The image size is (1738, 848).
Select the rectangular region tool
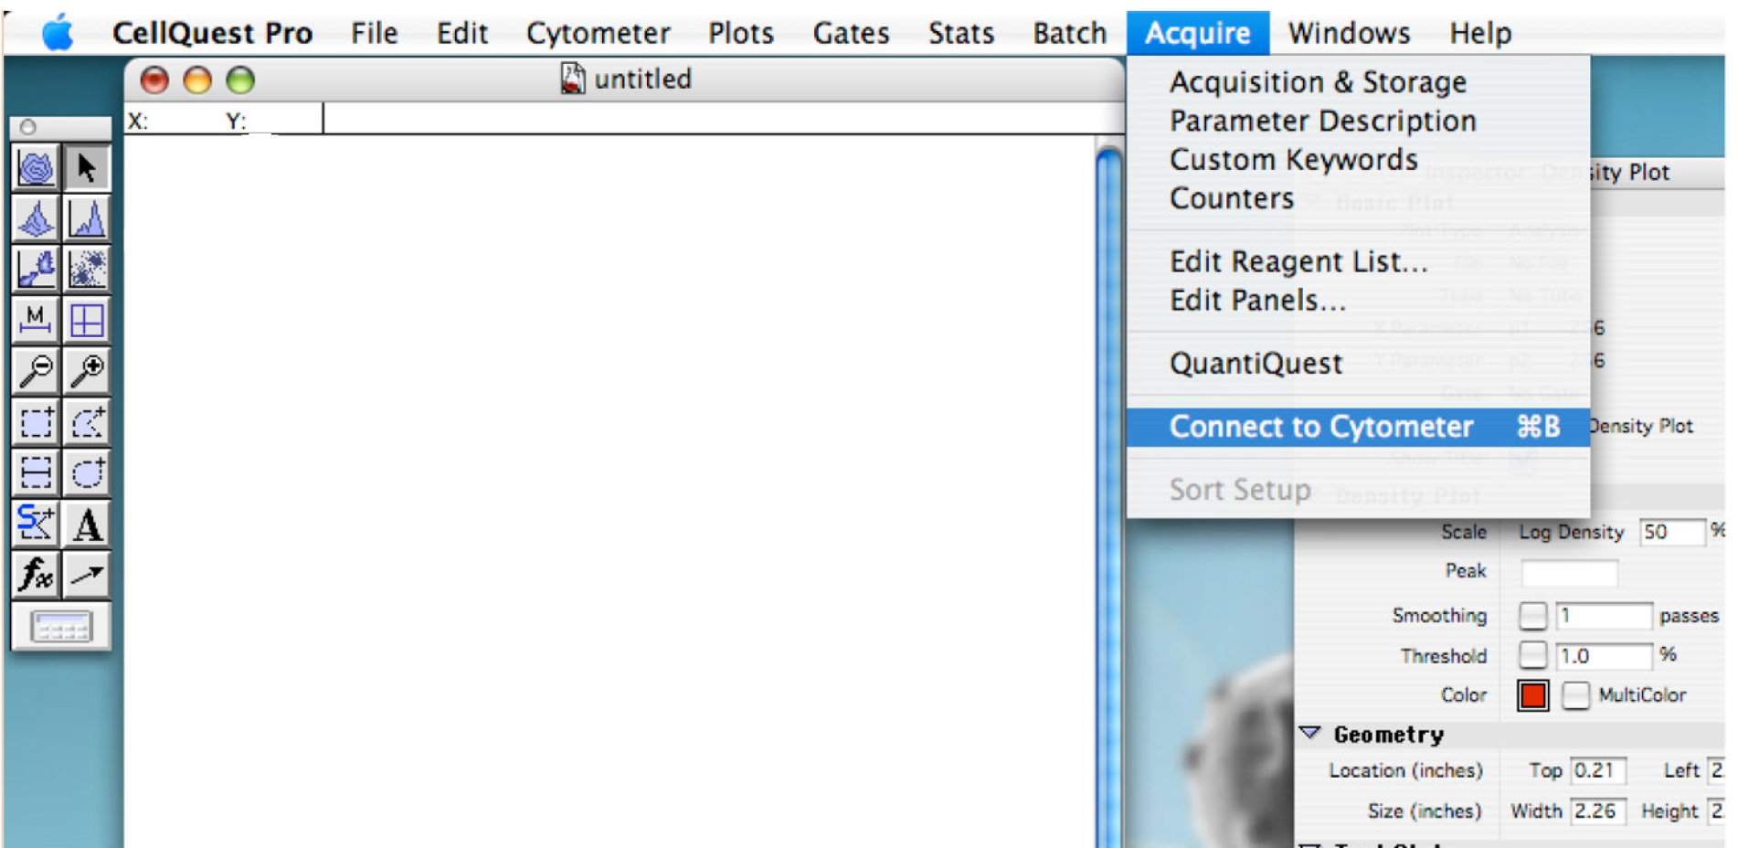point(37,422)
